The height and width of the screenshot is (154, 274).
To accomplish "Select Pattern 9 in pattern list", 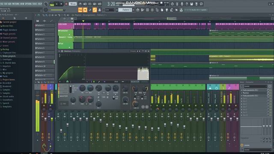I will (x=45, y=62).
